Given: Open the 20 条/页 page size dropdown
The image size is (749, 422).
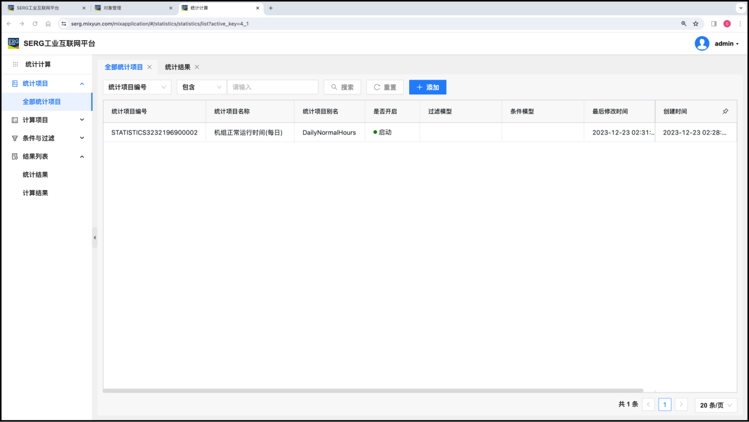Looking at the screenshot, I should (x=716, y=405).
